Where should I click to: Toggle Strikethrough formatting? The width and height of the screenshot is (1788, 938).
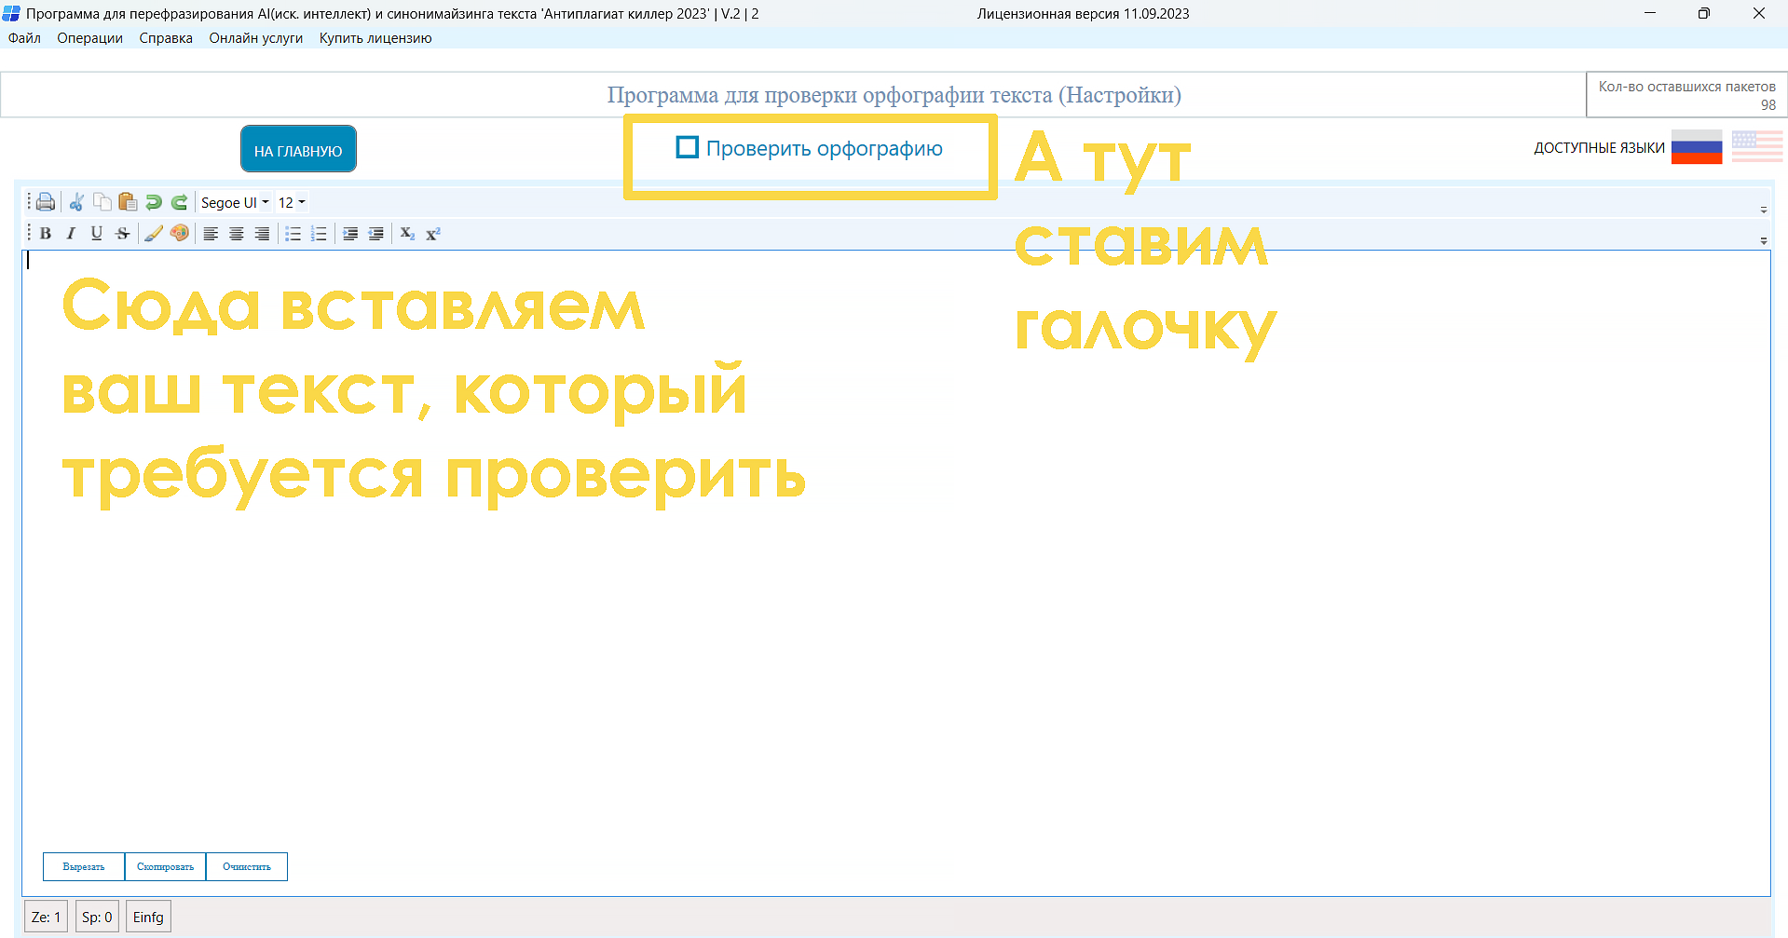(122, 234)
